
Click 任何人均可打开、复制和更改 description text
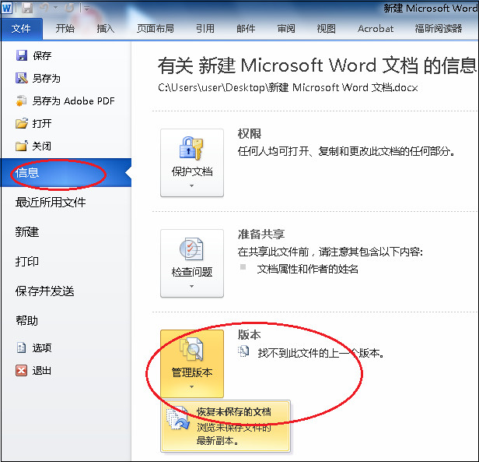[x=346, y=151]
